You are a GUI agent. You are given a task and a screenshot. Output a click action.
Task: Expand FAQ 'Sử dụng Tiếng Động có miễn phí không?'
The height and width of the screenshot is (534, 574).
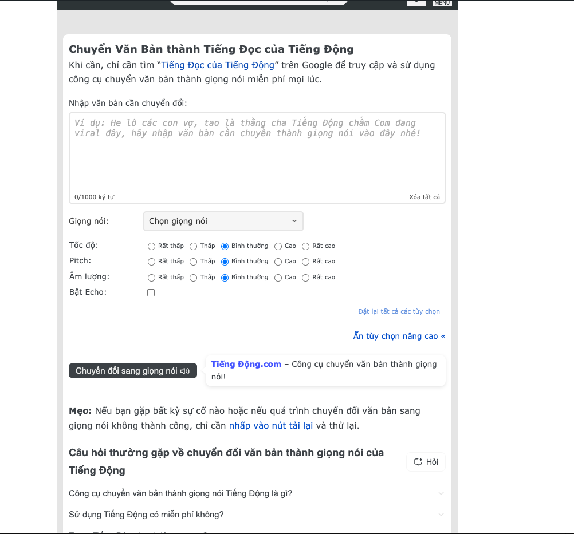pos(257,515)
